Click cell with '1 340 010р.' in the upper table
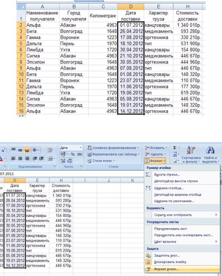 (x=188, y=25)
